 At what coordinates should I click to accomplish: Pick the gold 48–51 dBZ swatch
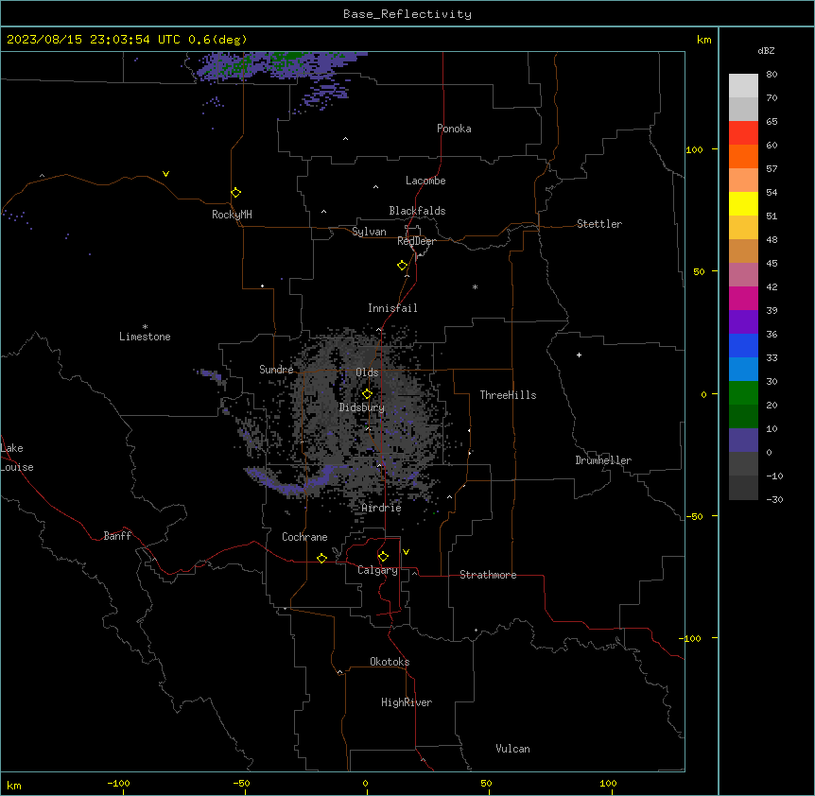pyautogui.click(x=743, y=228)
